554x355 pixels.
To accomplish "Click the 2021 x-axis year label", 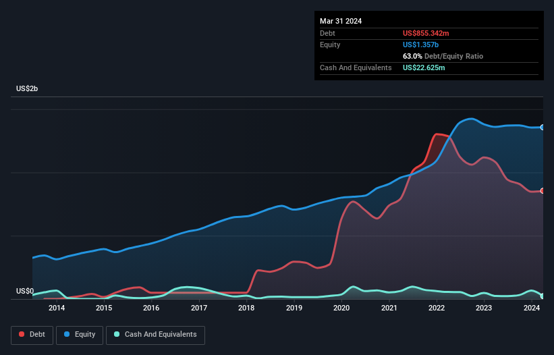I will tap(389, 308).
